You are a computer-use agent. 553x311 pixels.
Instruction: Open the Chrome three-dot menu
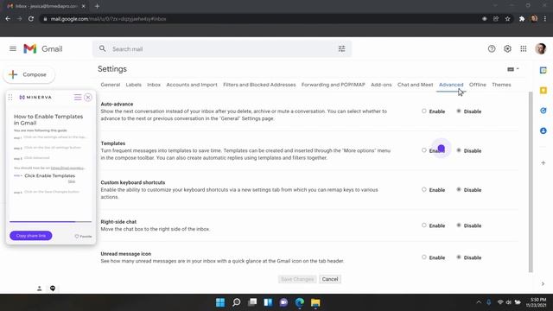pos(545,19)
